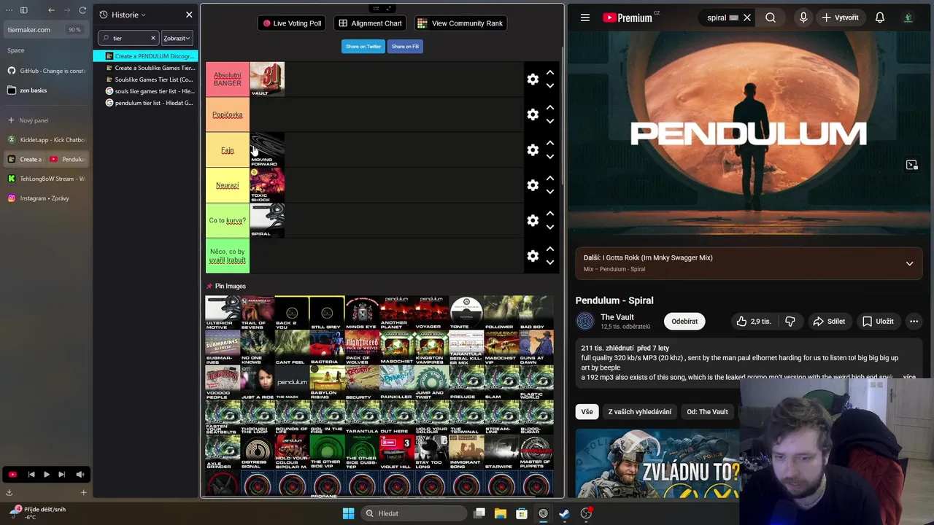The width and height of the screenshot is (934, 525).
Task: Open settings gear for Co to kurva tier
Action: point(533,220)
